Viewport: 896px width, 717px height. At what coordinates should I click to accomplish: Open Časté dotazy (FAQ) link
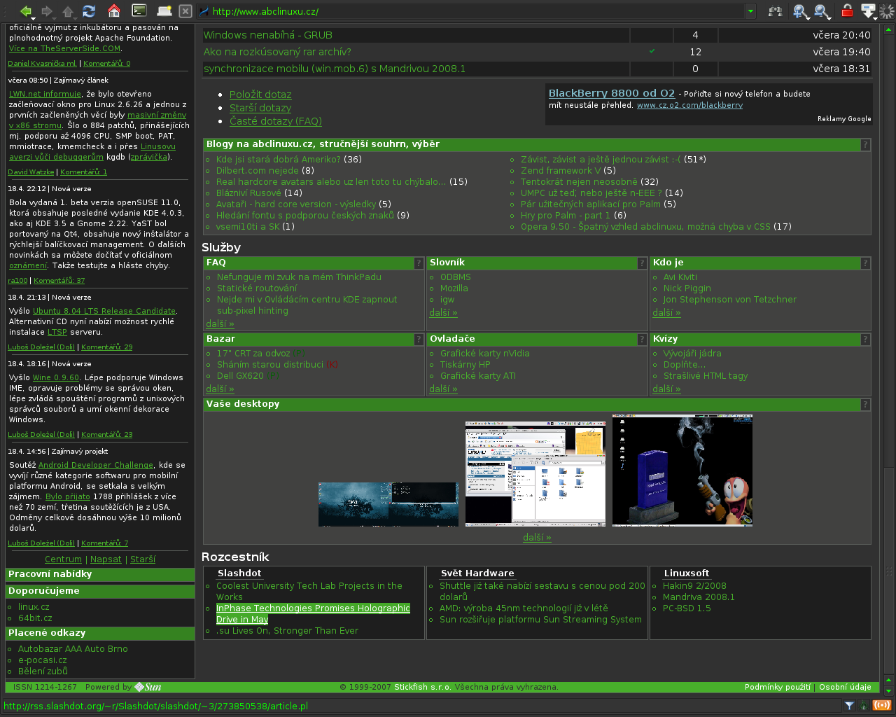(x=276, y=121)
